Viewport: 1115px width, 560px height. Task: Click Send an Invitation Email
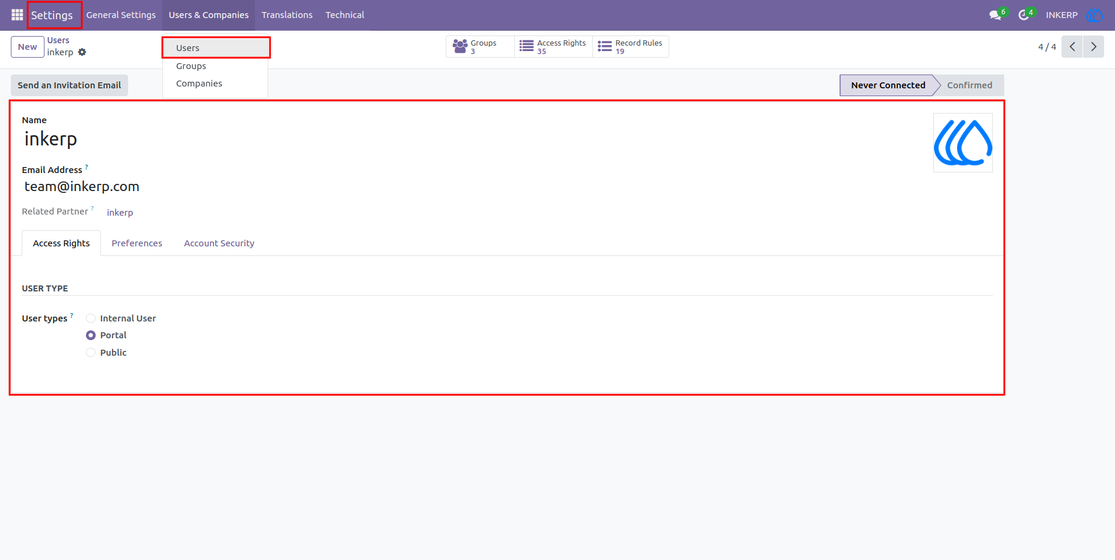(x=69, y=85)
